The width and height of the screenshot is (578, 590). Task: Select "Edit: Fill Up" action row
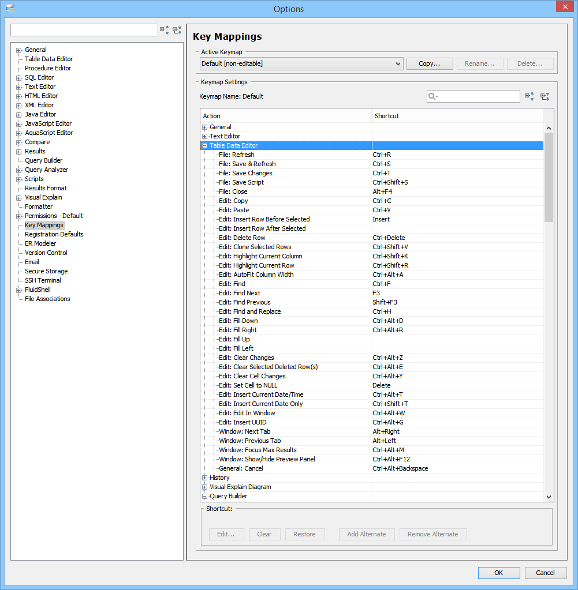point(372,339)
